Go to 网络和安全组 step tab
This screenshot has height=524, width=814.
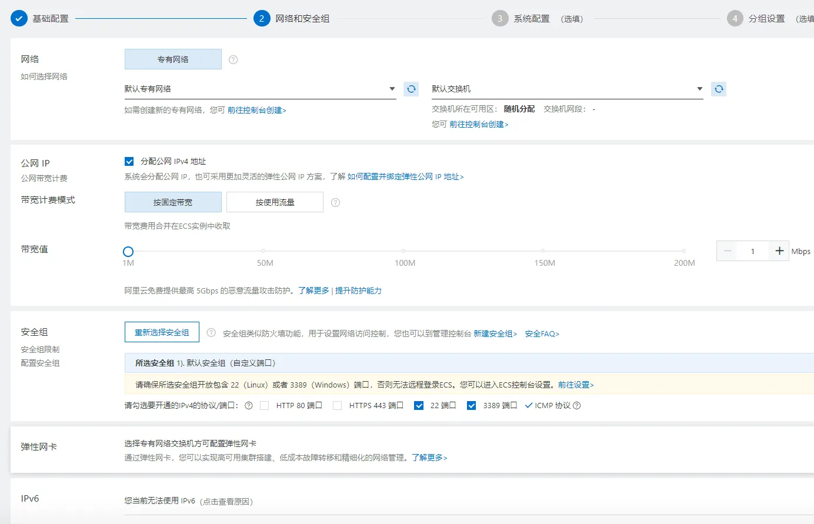[x=302, y=18]
